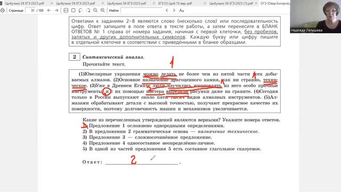This screenshot has width=341, height=192.
Task: Zoom out with minus magnifier
Action: 95,11
